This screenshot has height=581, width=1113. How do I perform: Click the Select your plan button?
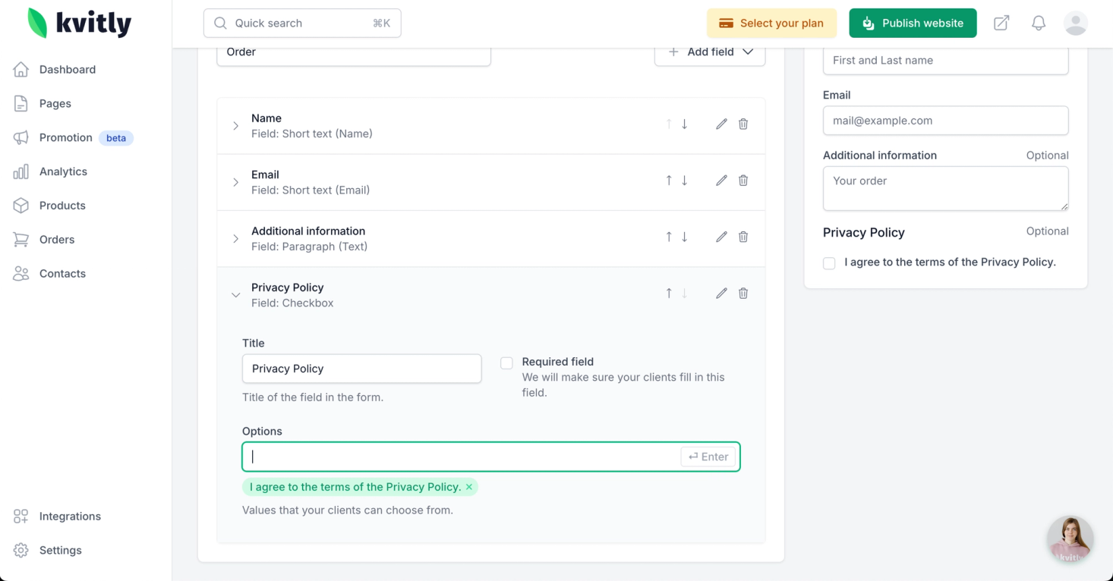771,24
